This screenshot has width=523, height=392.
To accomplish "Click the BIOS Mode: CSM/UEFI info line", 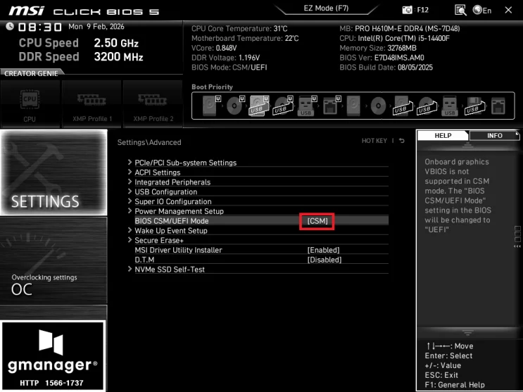I will coord(229,67).
